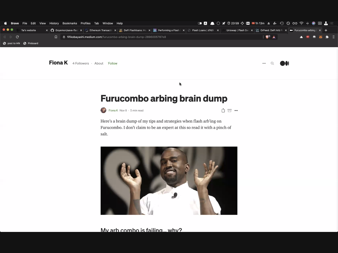
Task: Open the About page link
Action: (x=99, y=63)
